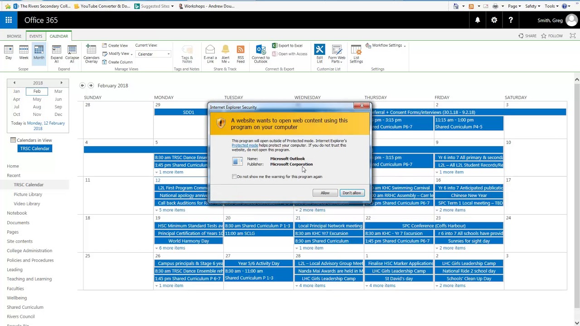
Task: Switch to the EVENTS ribbon tab
Action: pos(36,36)
